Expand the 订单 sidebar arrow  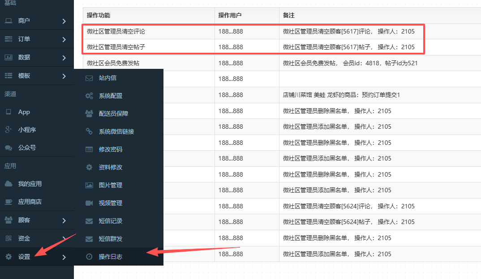click(x=64, y=39)
